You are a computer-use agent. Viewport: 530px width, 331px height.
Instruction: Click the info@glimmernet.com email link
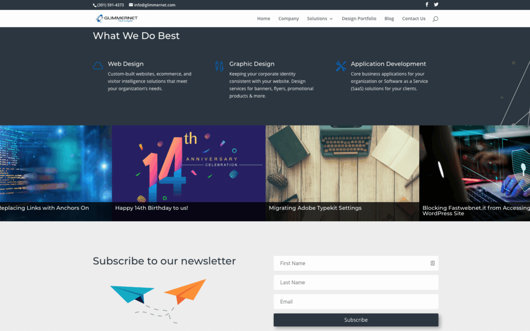click(x=152, y=5)
